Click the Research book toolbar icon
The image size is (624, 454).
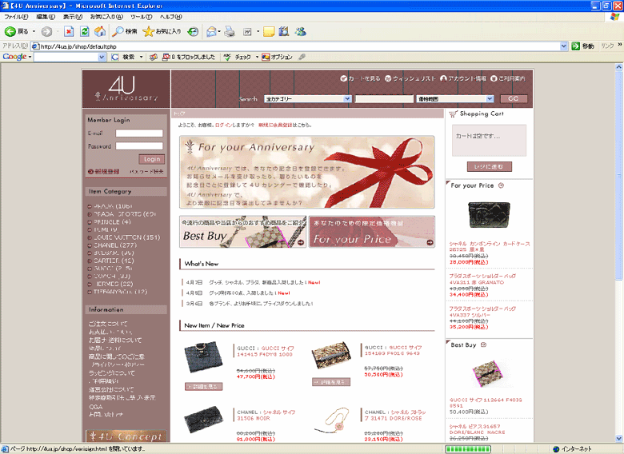click(284, 31)
